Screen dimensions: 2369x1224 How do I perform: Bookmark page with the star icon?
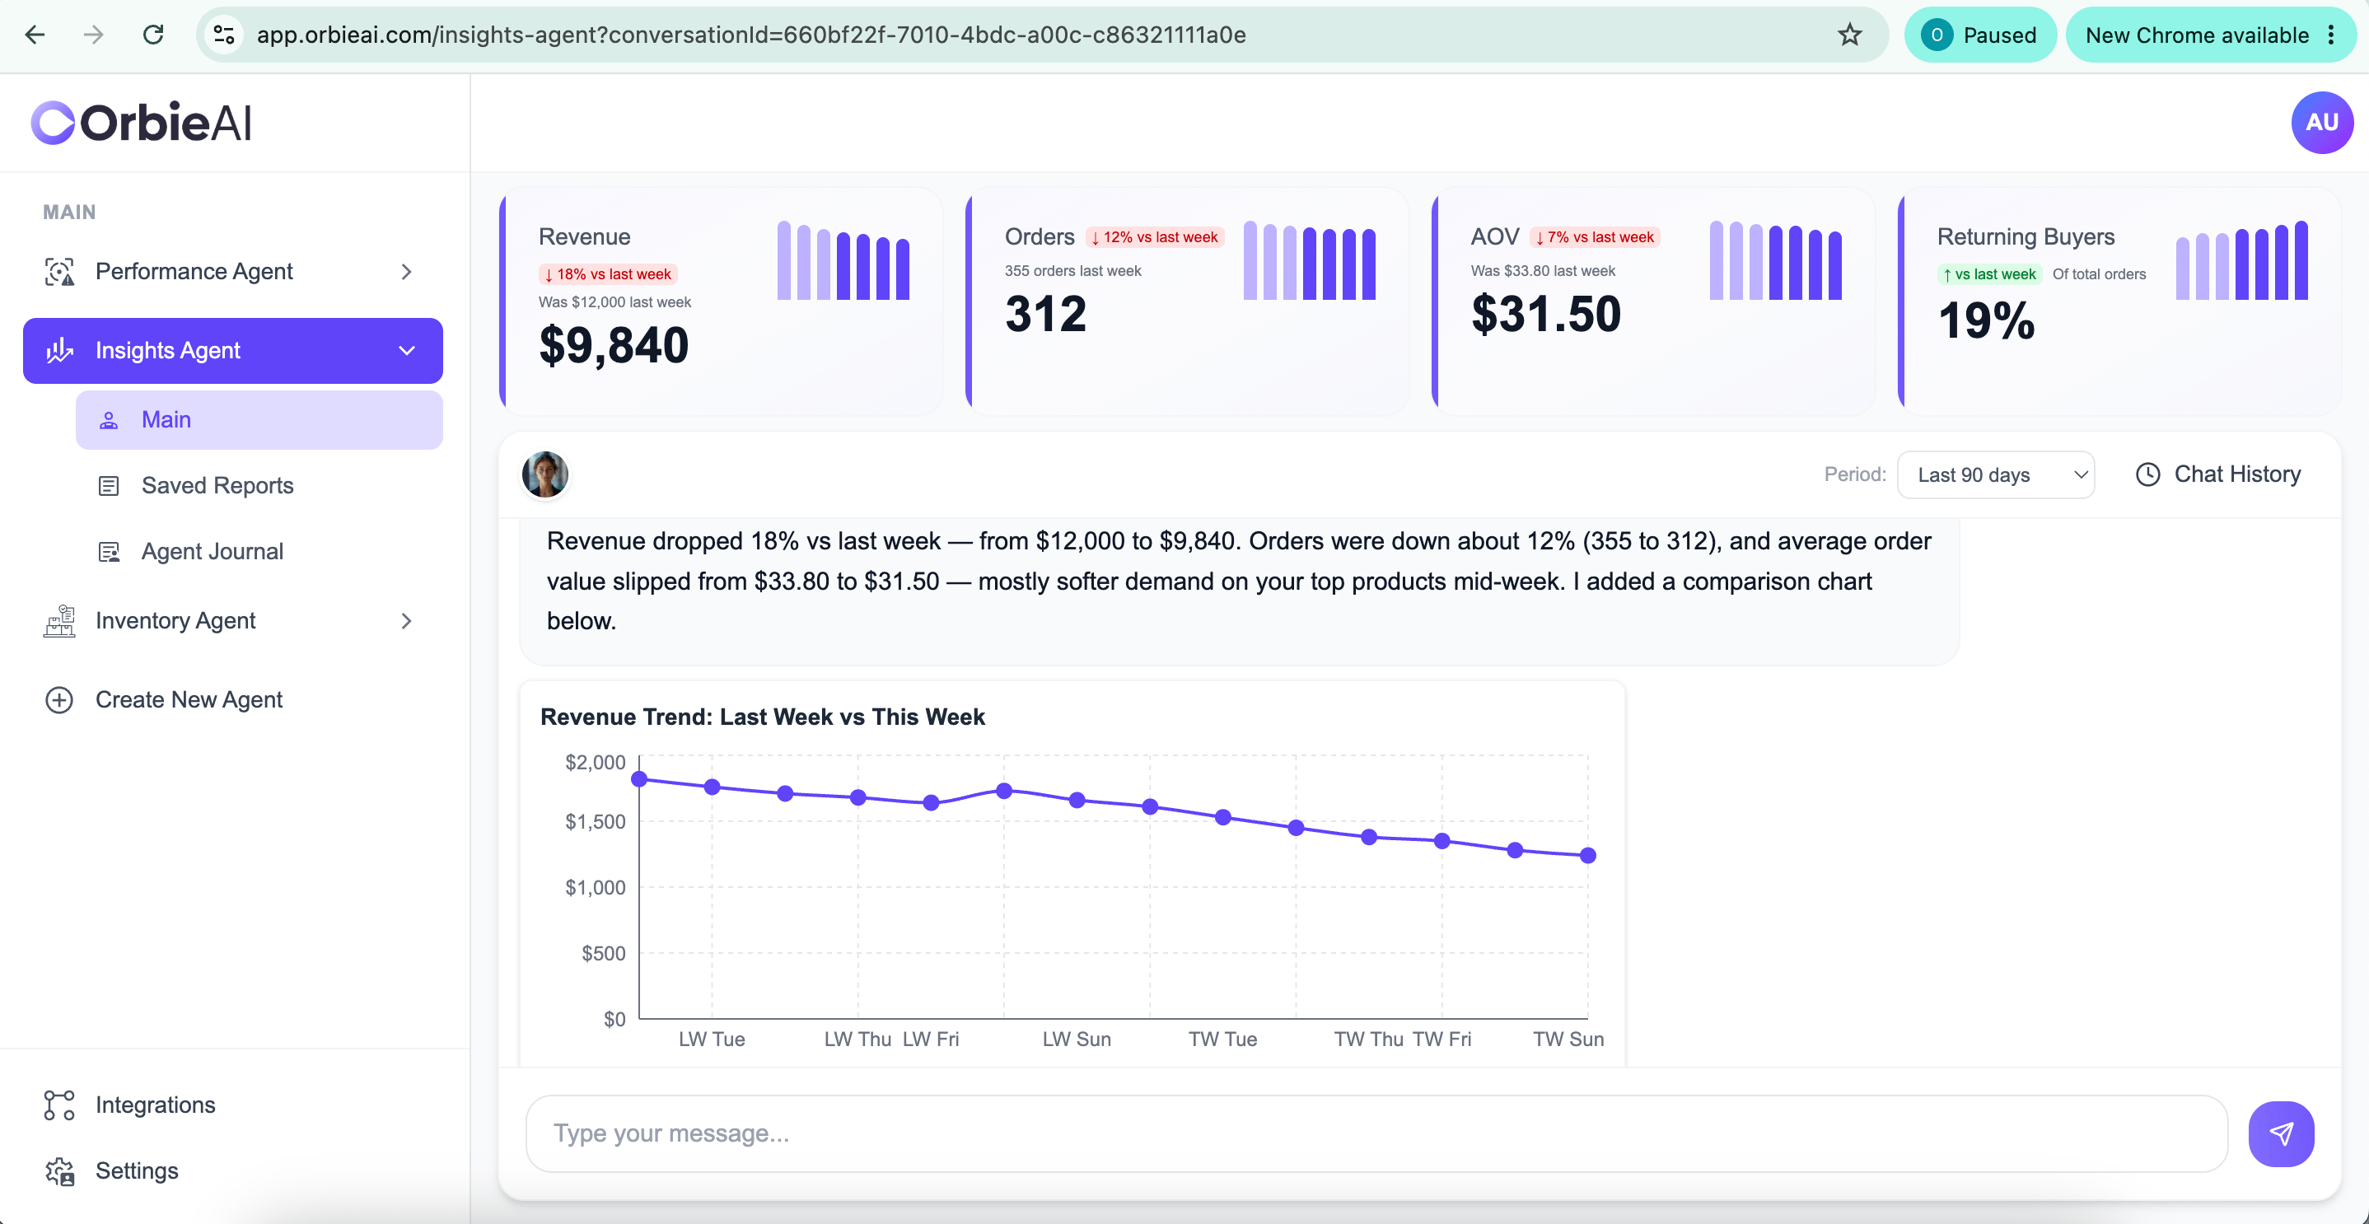pos(1849,35)
